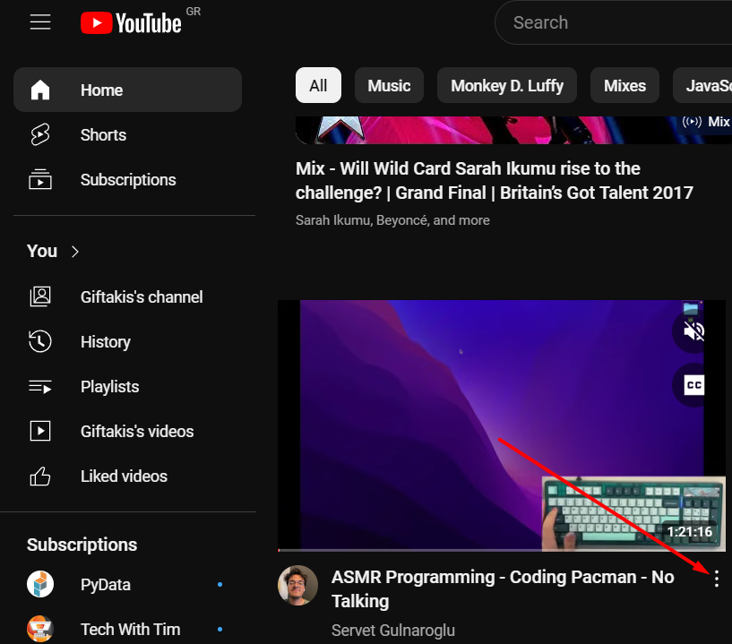Open the ASMR Programming video options menu
The image size is (732, 644).
(x=716, y=580)
